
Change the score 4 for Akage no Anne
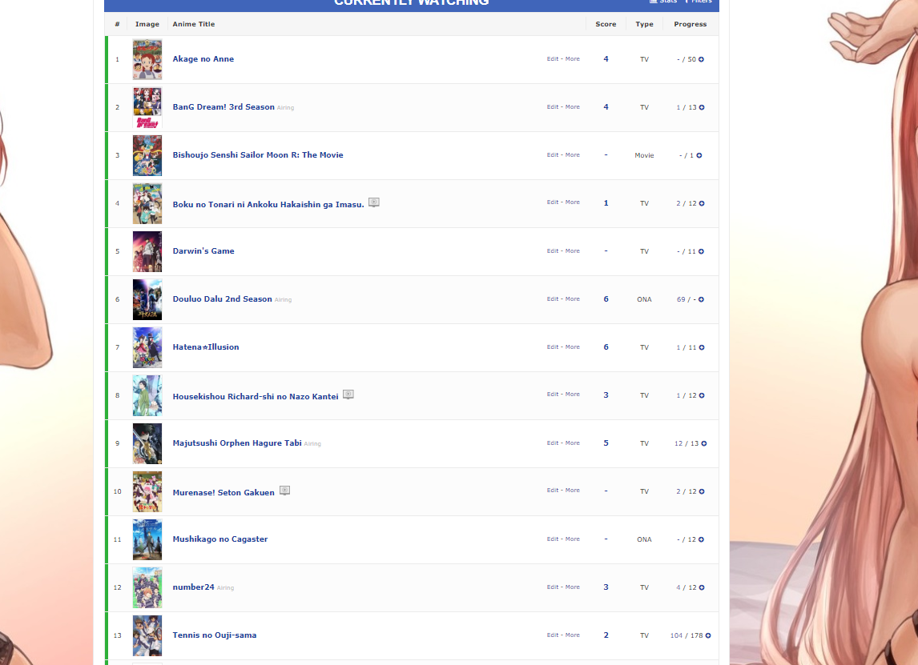tap(606, 59)
